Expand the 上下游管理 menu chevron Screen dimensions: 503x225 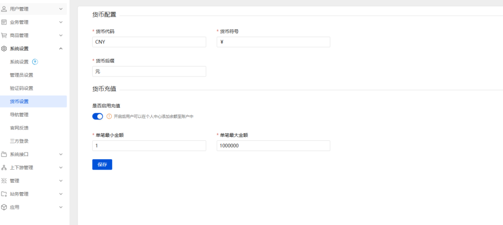[x=61, y=167]
